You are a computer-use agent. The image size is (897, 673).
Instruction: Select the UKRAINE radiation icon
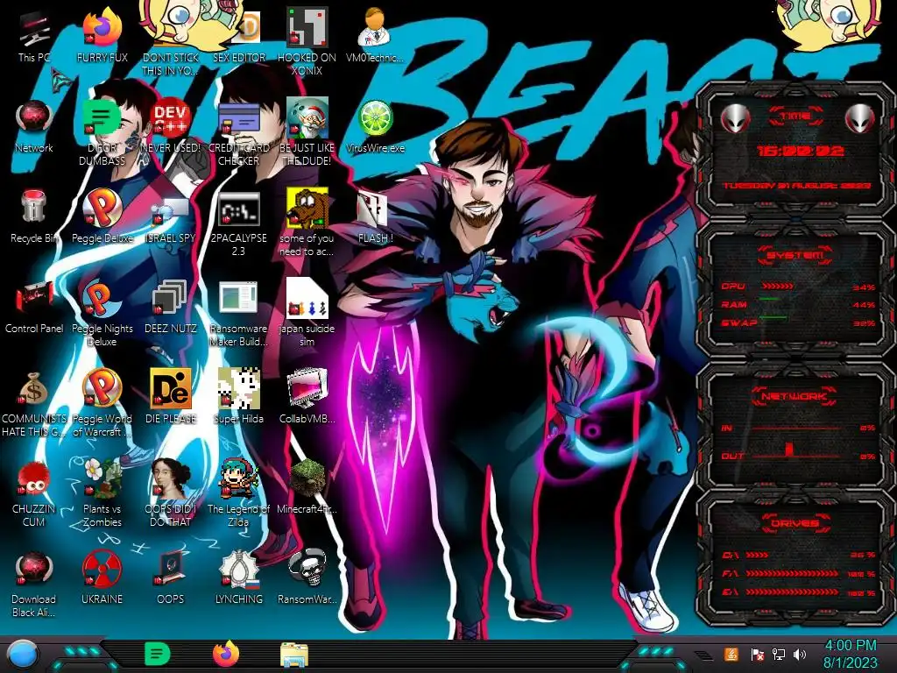(x=102, y=578)
